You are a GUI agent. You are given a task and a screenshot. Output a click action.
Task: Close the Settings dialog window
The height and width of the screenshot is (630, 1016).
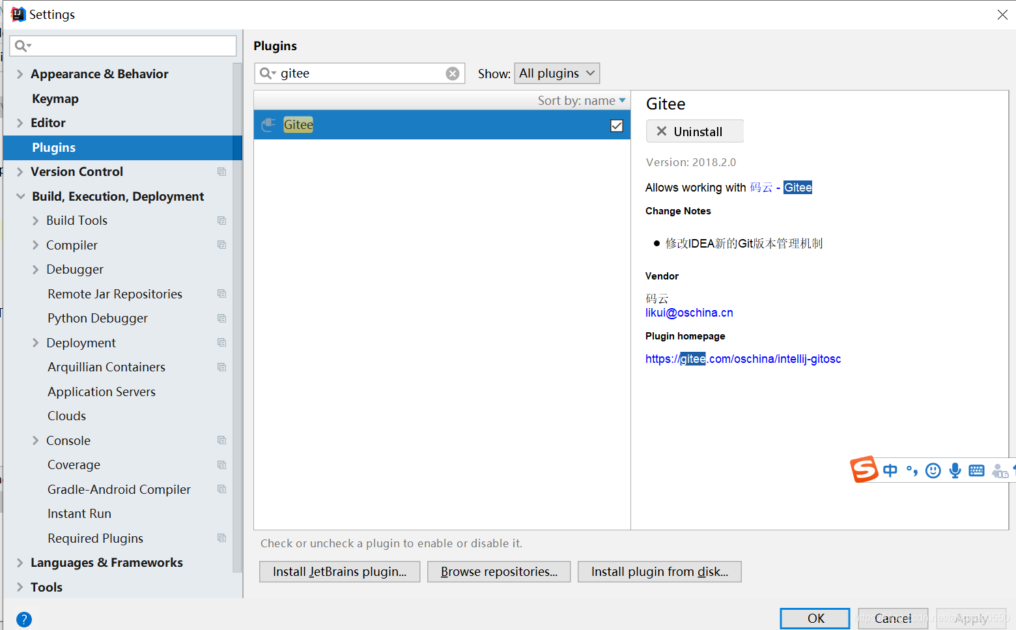(x=1002, y=14)
